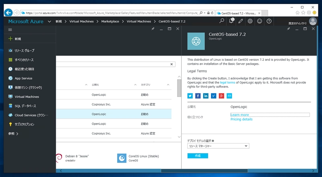The width and height of the screenshot is (322, 177).
Task: Select the first Cognosys Inc. row
Action: coord(114,104)
